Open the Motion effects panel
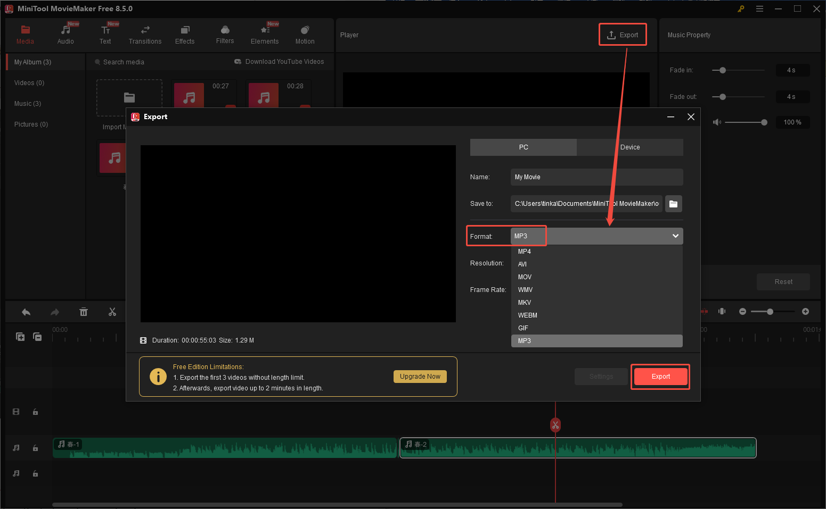This screenshot has width=826, height=509. (x=305, y=34)
